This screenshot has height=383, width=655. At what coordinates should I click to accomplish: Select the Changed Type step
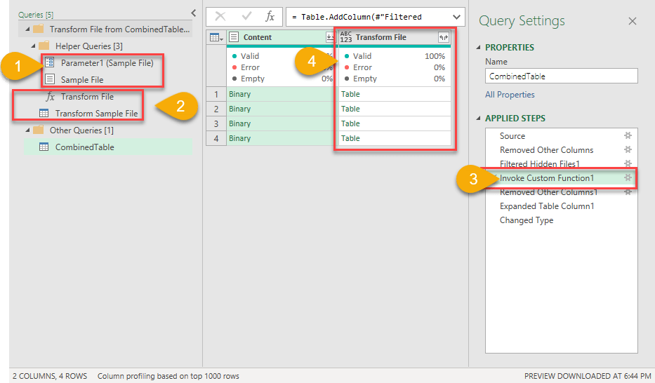tap(526, 220)
